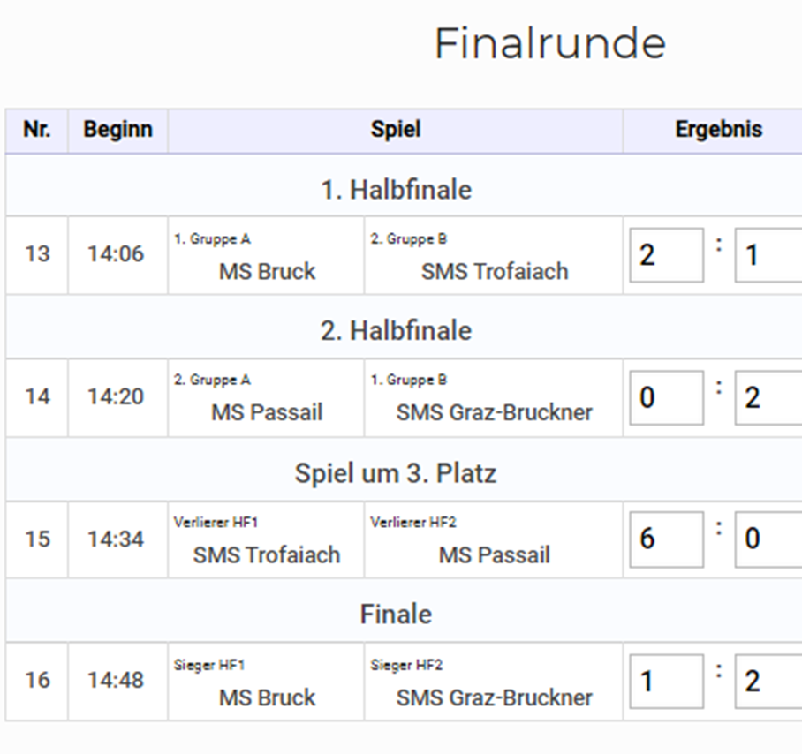802x754 pixels.
Task: Click MS Passail score field in match 15
Action: [x=768, y=539]
